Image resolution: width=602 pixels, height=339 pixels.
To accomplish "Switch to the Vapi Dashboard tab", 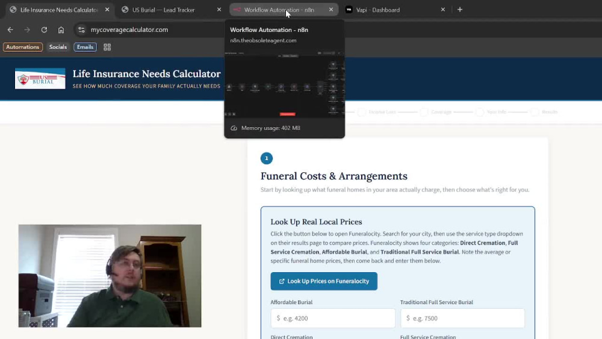I will coord(396,10).
